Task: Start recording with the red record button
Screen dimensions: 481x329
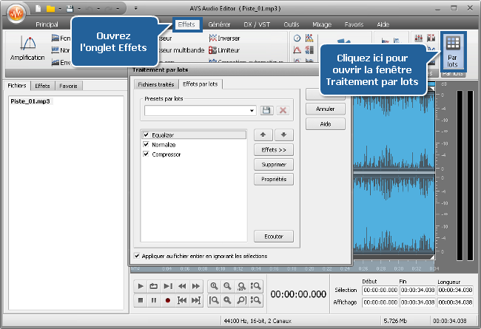Action: coord(167,300)
